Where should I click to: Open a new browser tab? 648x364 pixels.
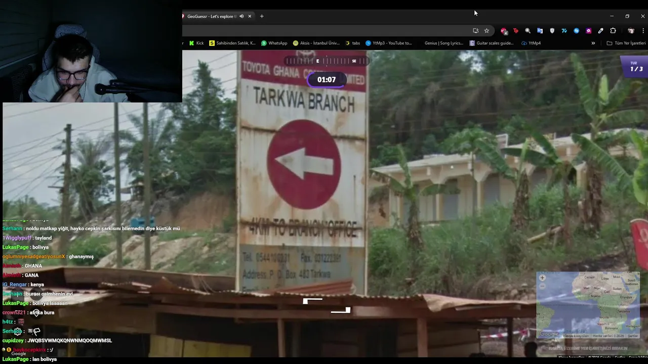click(x=262, y=16)
